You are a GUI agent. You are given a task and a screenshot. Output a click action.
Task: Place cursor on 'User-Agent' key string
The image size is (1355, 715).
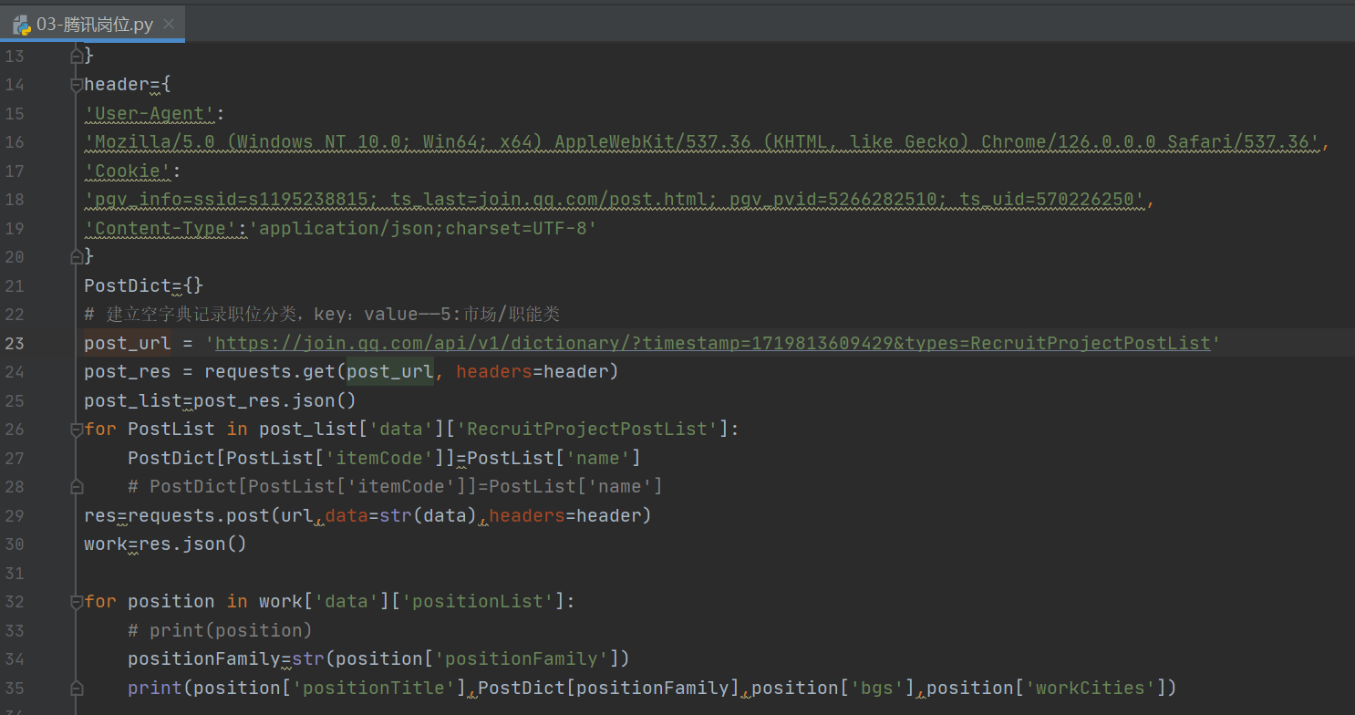click(x=150, y=114)
